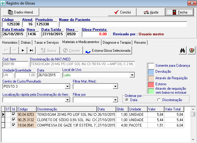Click table scrollbar up arrow
This screenshot has height=143, width=197.
pos(193,109)
